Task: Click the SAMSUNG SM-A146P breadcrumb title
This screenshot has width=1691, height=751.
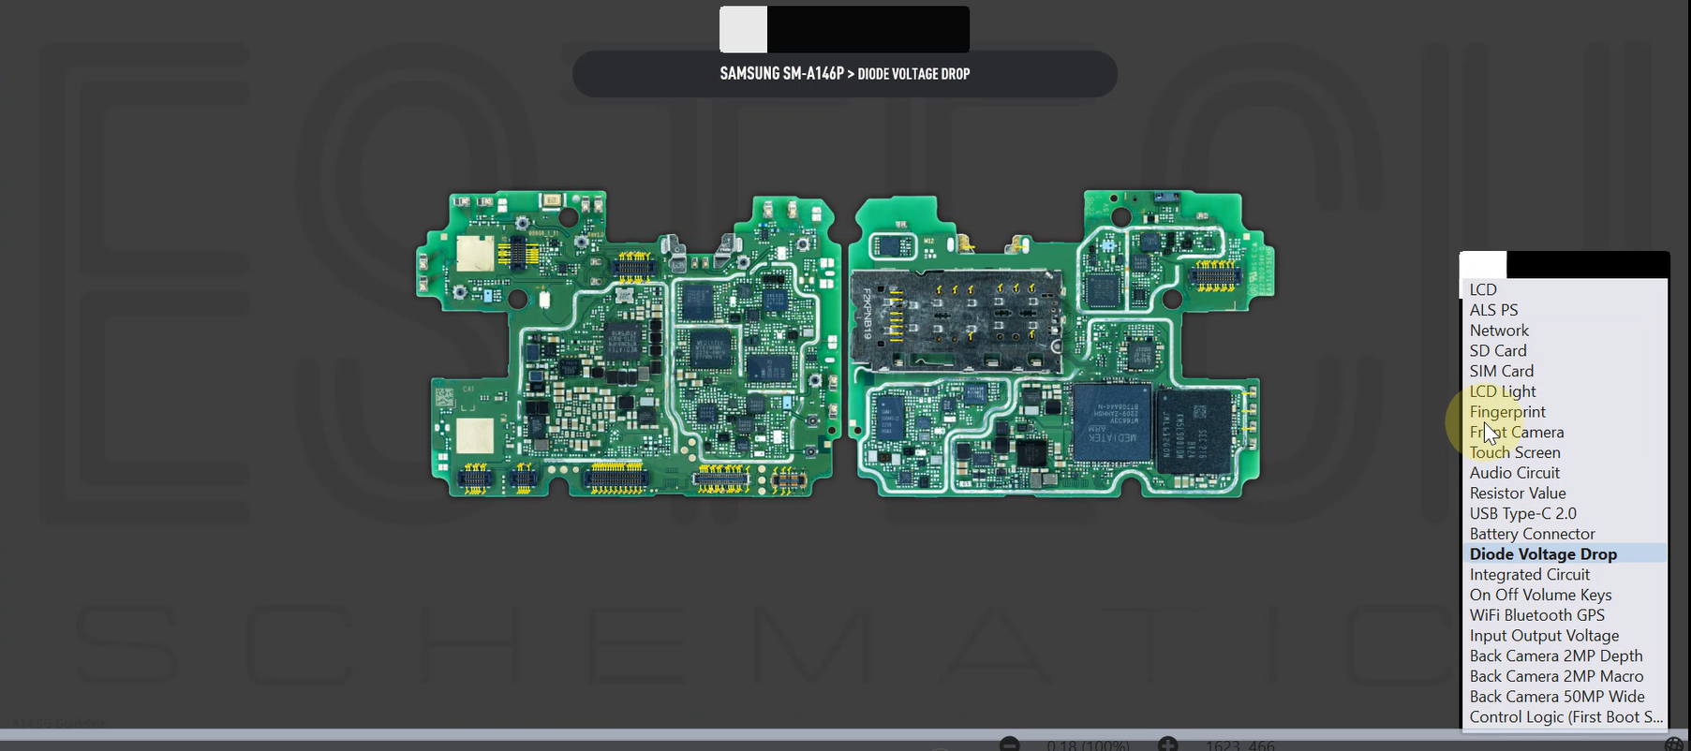Action: click(x=781, y=73)
